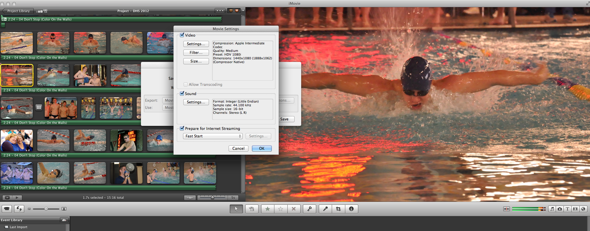
Task: Open video Filter settings
Action: coord(196,52)
